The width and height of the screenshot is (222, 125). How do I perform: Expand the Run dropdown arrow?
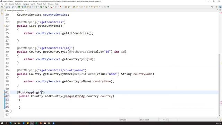pyautogui.click(x=43, y=7)
